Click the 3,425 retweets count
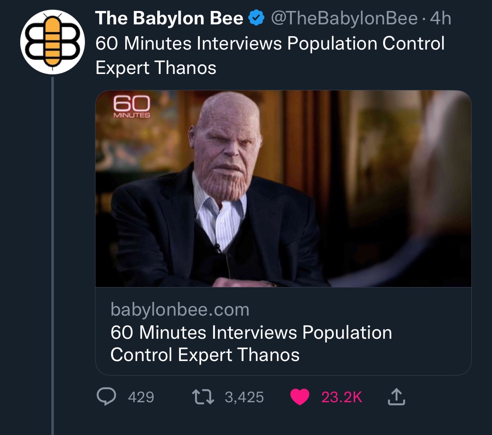 coord(244,397)
